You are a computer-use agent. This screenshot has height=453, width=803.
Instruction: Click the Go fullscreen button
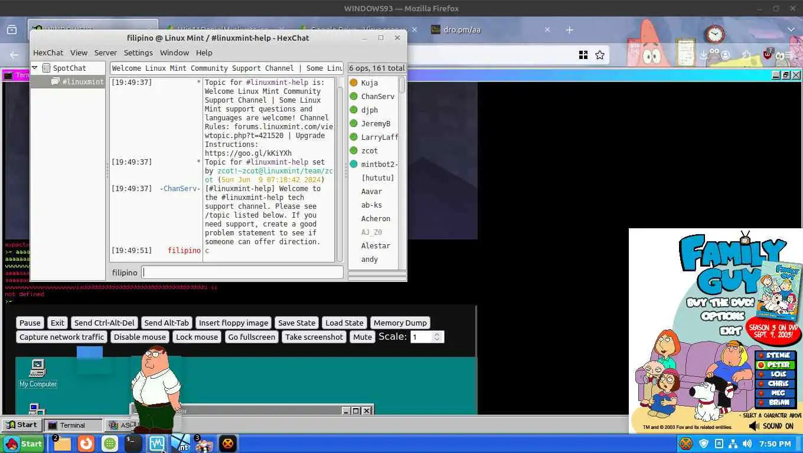pos(252,337)
